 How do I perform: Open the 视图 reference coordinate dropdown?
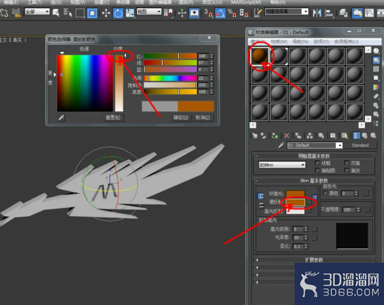click(149, 11)
